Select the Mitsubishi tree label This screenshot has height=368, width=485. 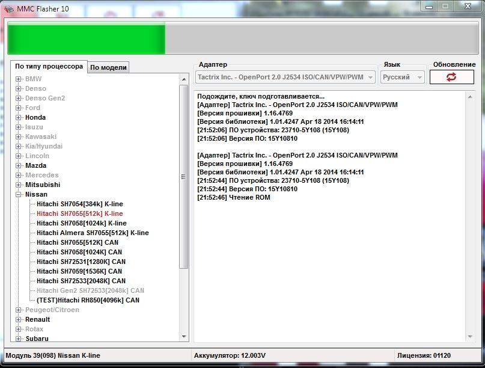click(x=43, y=185)
